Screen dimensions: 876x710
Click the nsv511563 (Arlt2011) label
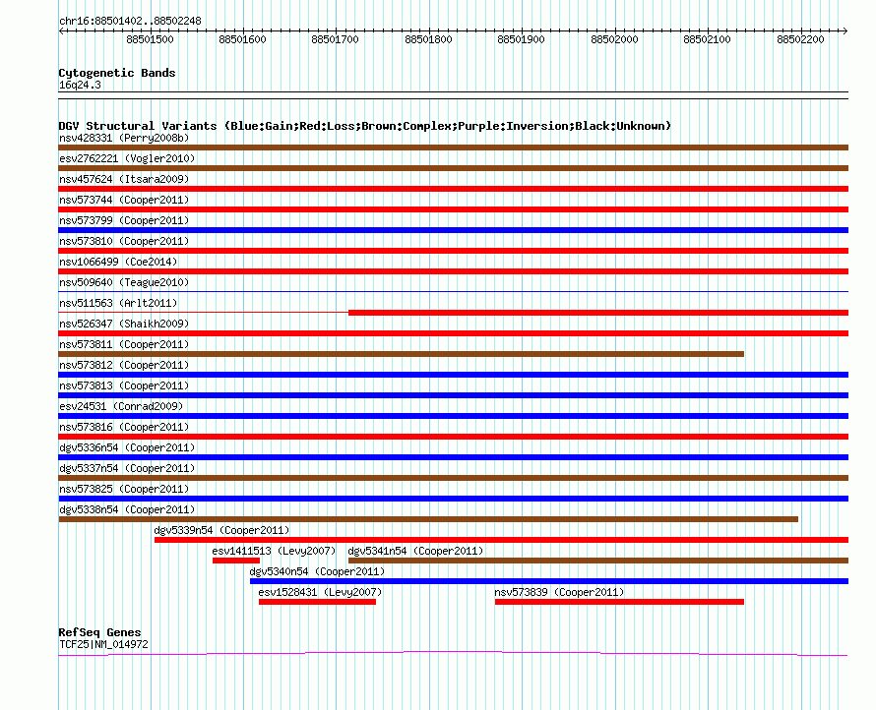pyautogui.click(x=118, y=303)
